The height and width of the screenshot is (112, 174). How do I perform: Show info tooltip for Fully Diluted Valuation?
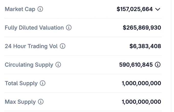tap(69, 28)
